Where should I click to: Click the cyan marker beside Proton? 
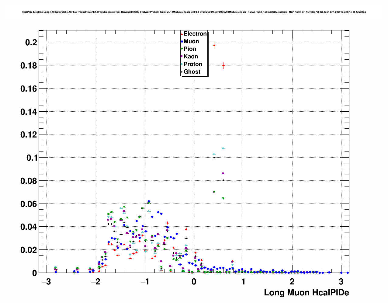point(182,64)
